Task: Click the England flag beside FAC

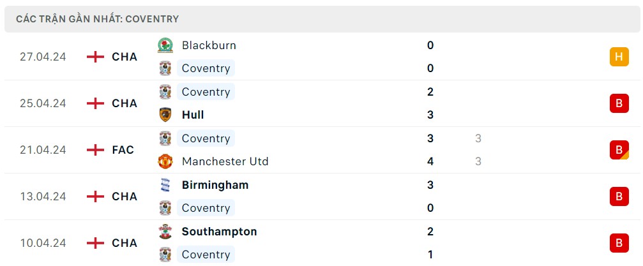Action: pyautogui.click(x=96, y=150)
